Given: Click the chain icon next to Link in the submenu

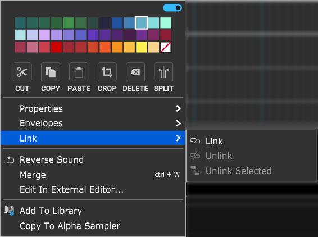Looking at the screenshot, I should (x=195, y=141).
